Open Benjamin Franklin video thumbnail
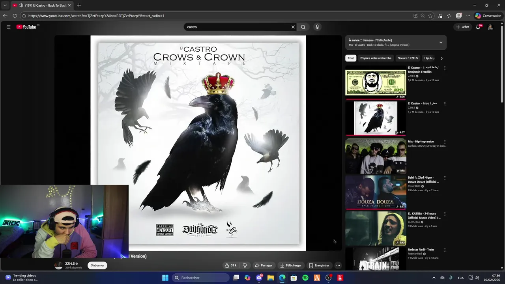The image size is (505, 284). 376,82
